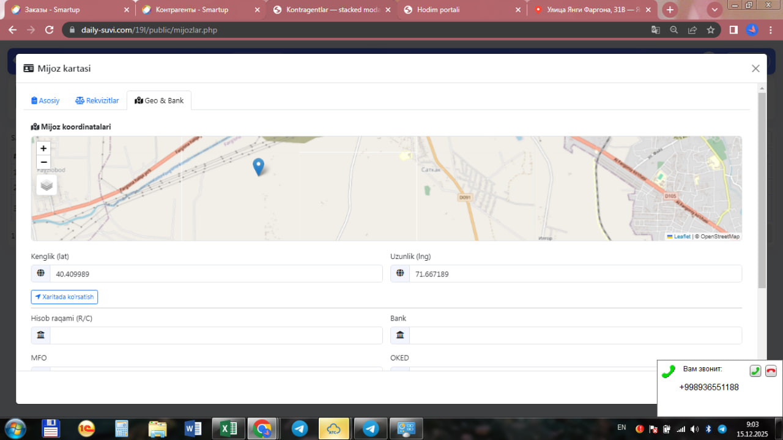Open Excel from the taskbar
783x440 pixels.
(229, 428)
